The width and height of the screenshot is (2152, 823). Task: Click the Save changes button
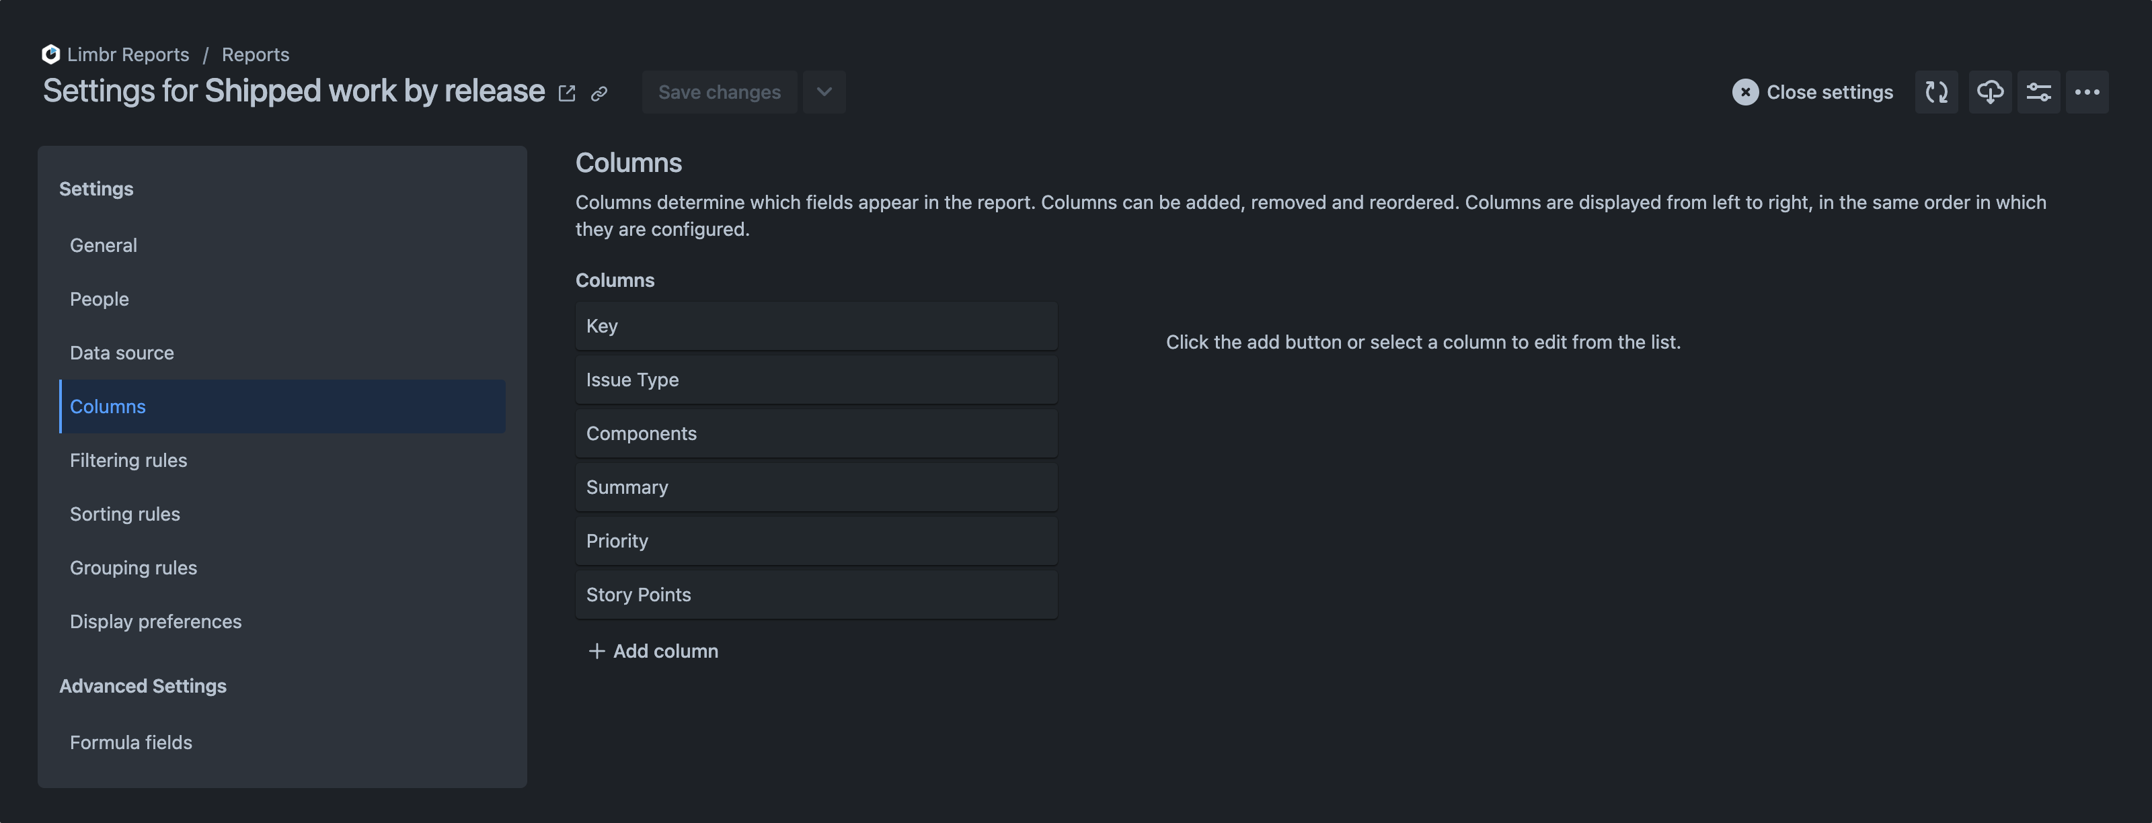(720, 92)
